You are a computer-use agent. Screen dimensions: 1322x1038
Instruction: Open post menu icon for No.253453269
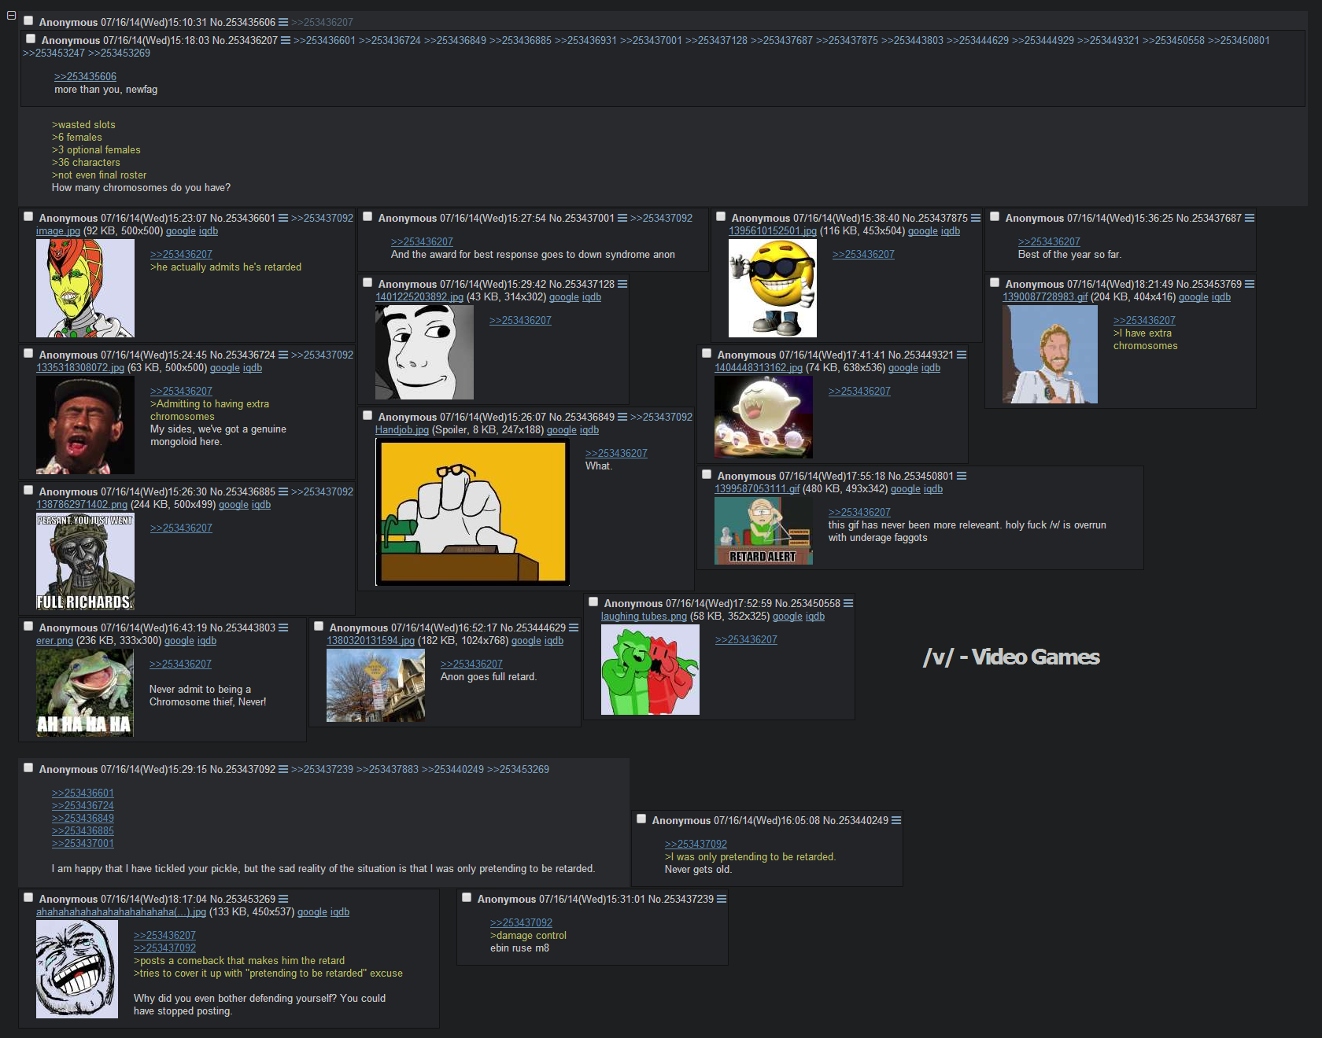[x=283, y=899]
